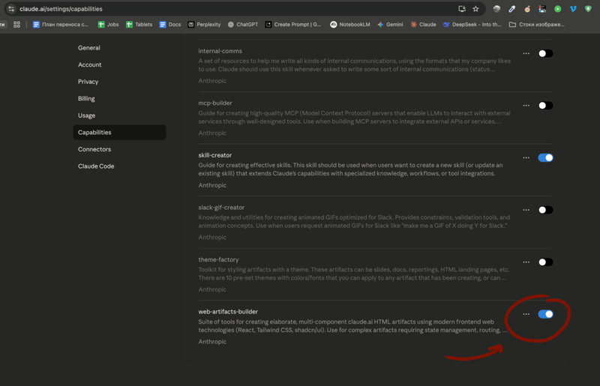Screen dimensions: 600x386
Task: Open the Connectors settings section
Action: [119, 149]
